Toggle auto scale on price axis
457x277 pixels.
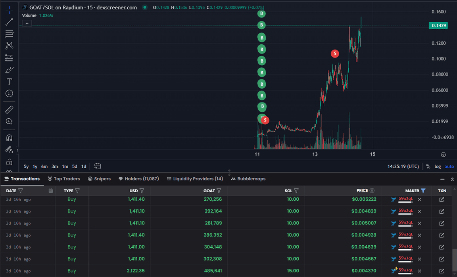(x=449, y=167)
